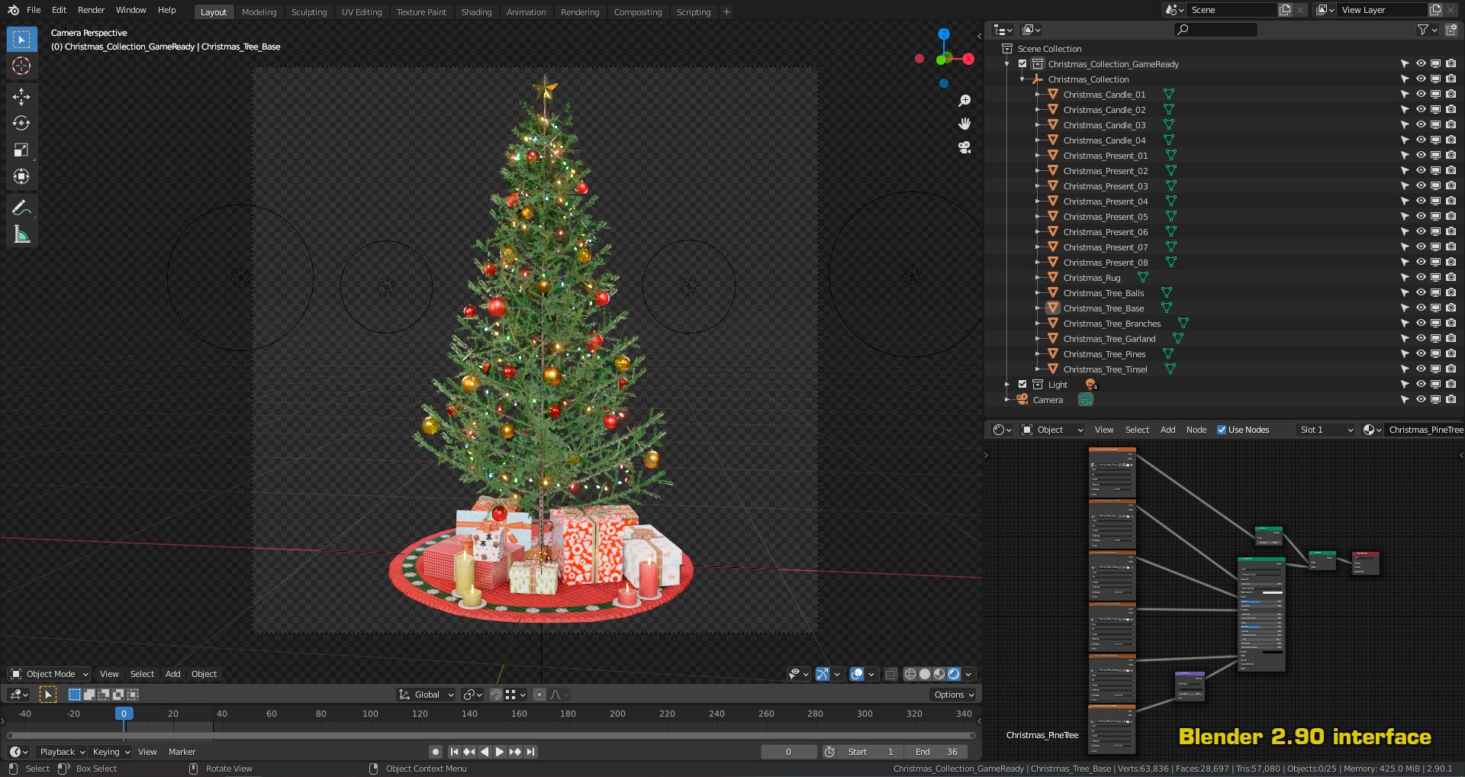Open the Playback dropdown in timeline
1465x777 pixels.
(62, 752)
